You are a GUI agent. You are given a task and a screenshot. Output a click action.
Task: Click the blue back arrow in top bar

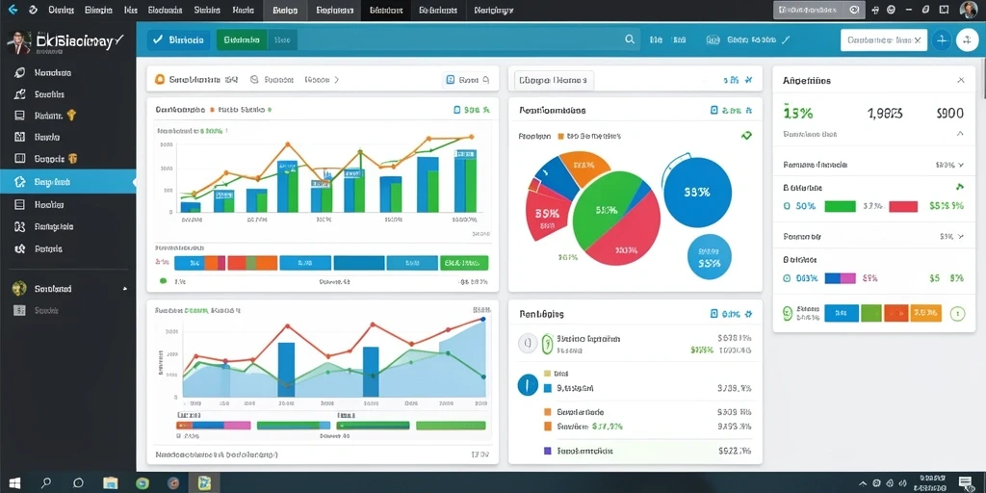pyautogui.click(x=13, y=10)
